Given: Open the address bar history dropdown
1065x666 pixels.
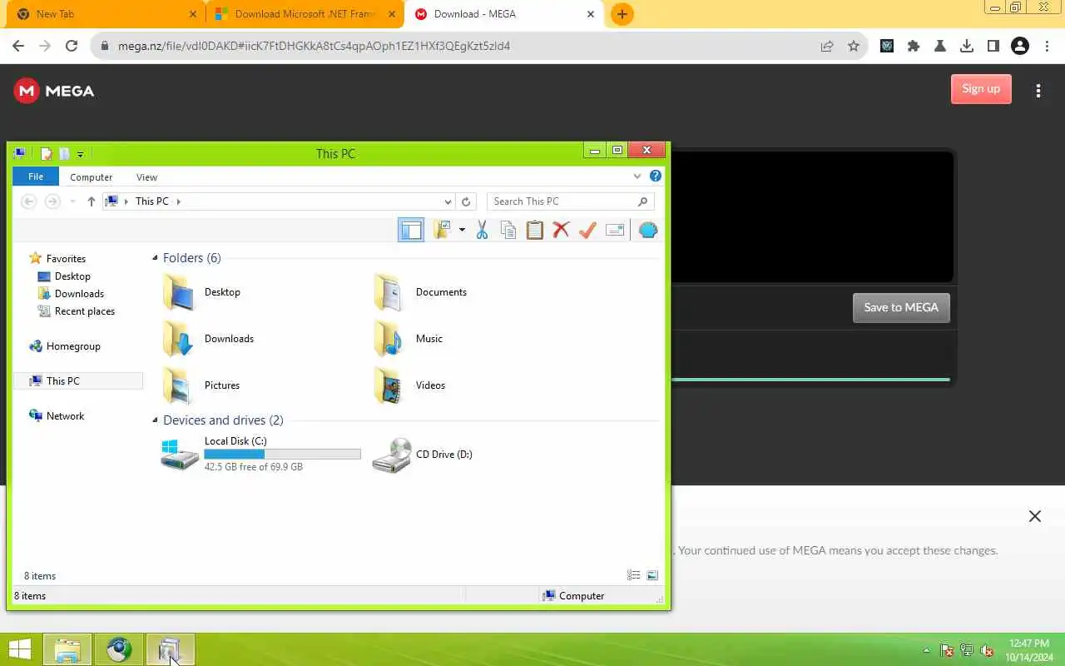Looking at the screenshot, I should (448, 201).
